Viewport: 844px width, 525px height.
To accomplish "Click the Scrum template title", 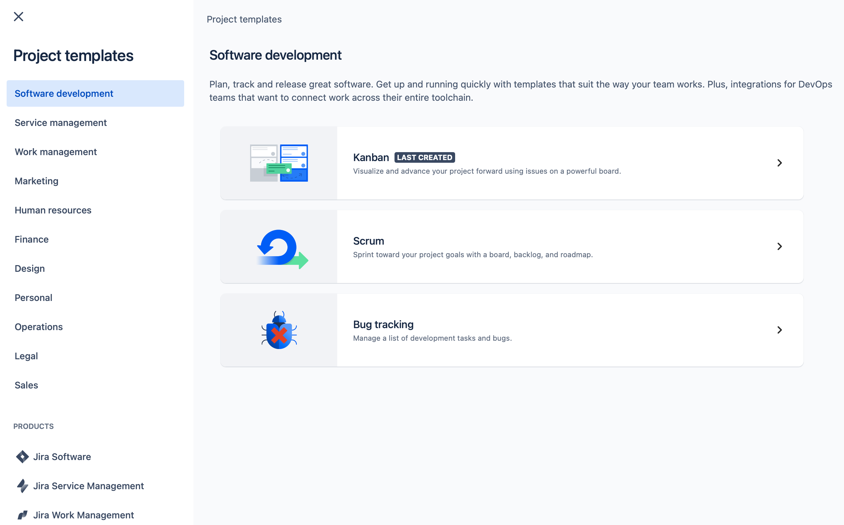I will pyautogui.click(x=369, y=241).
